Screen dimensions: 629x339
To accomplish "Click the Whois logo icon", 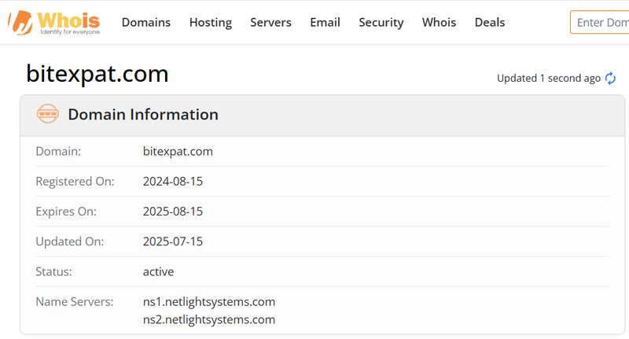I will pyautogui.click(x=53, y=23).
